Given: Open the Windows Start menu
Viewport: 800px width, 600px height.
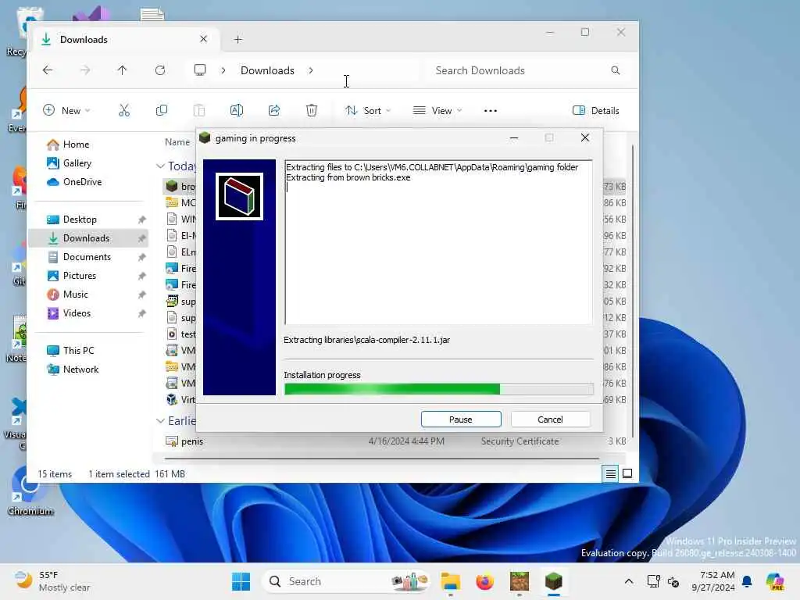Looking at the screenshot, I should (x=241, y=581).
